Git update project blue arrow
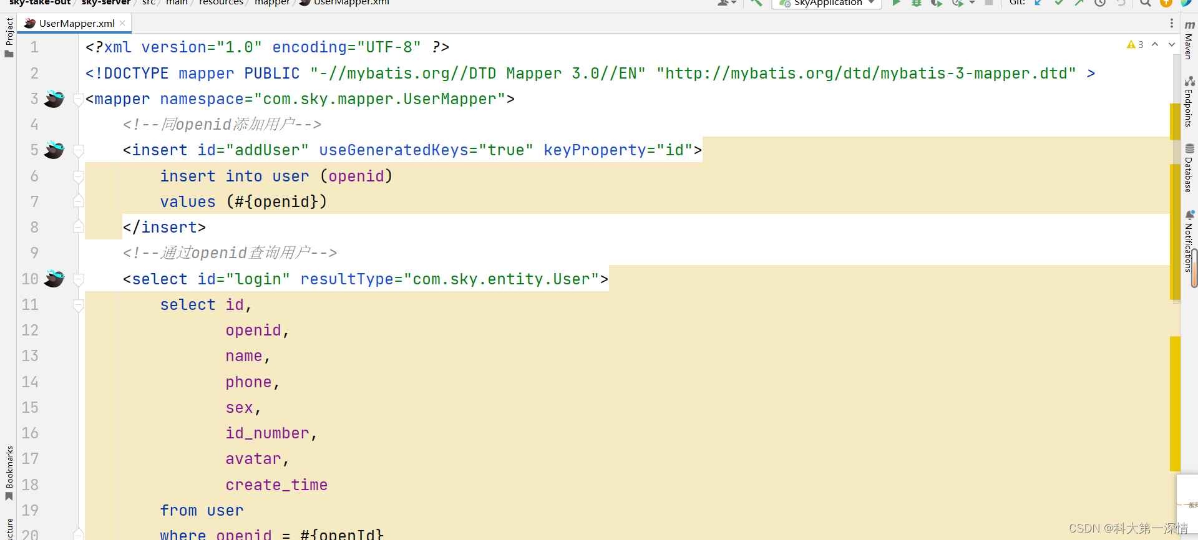Screen dimensions: 1198x540 (x=1039, y=3)
